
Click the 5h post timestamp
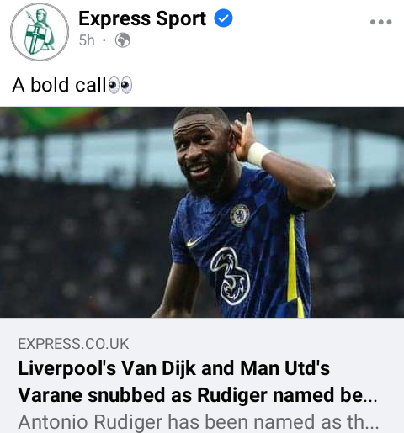point(87,40)
